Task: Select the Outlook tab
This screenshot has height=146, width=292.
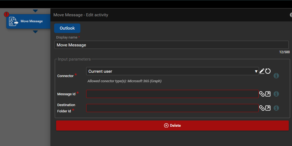Action: coord(67,28)
